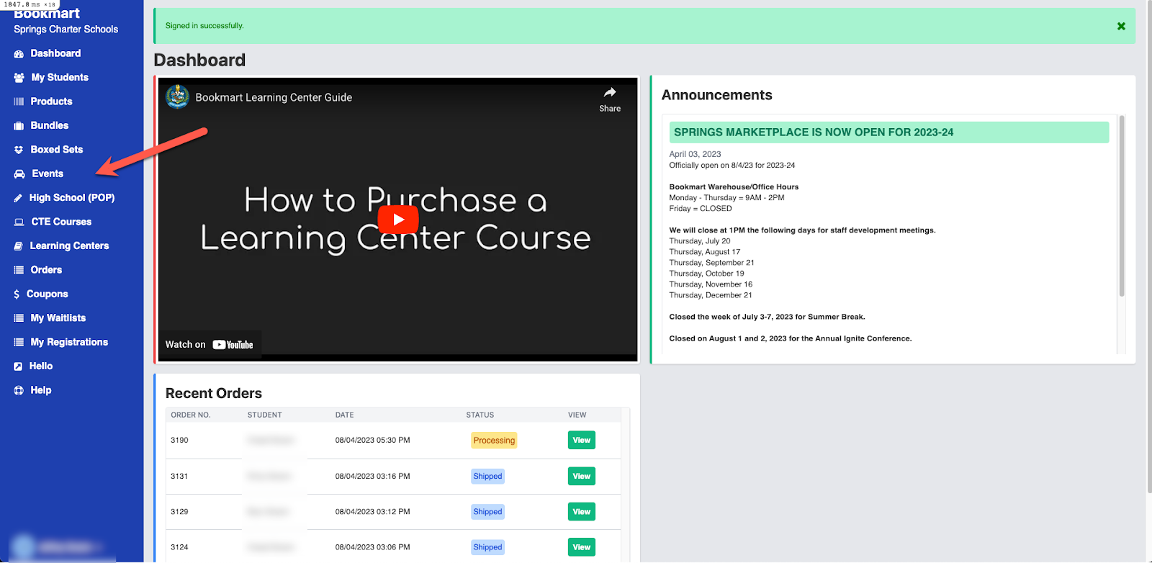Image resolution: width=1152 pixels, height=563 pixels.
Task: Open the Help sidebar label
Action: 41,390
